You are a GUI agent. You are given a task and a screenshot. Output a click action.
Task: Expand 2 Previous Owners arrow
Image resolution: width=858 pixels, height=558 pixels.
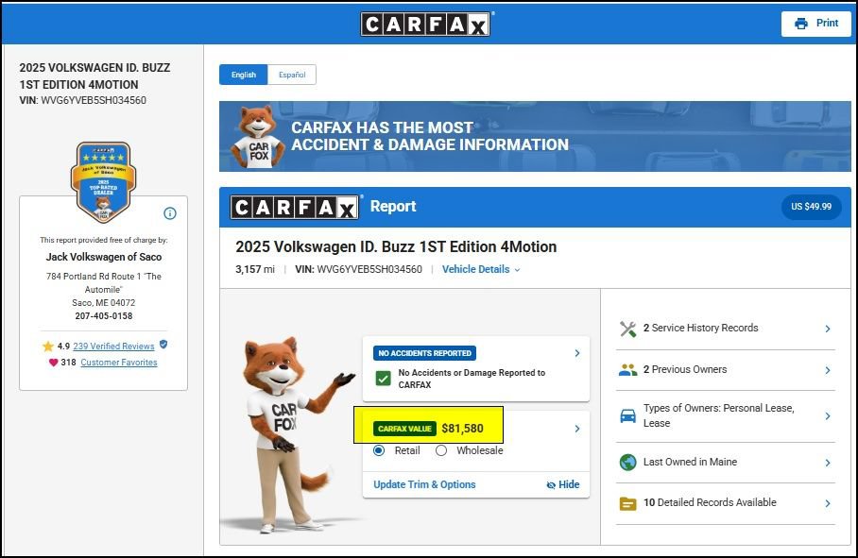pyautogui.click(x=828, y=370)
